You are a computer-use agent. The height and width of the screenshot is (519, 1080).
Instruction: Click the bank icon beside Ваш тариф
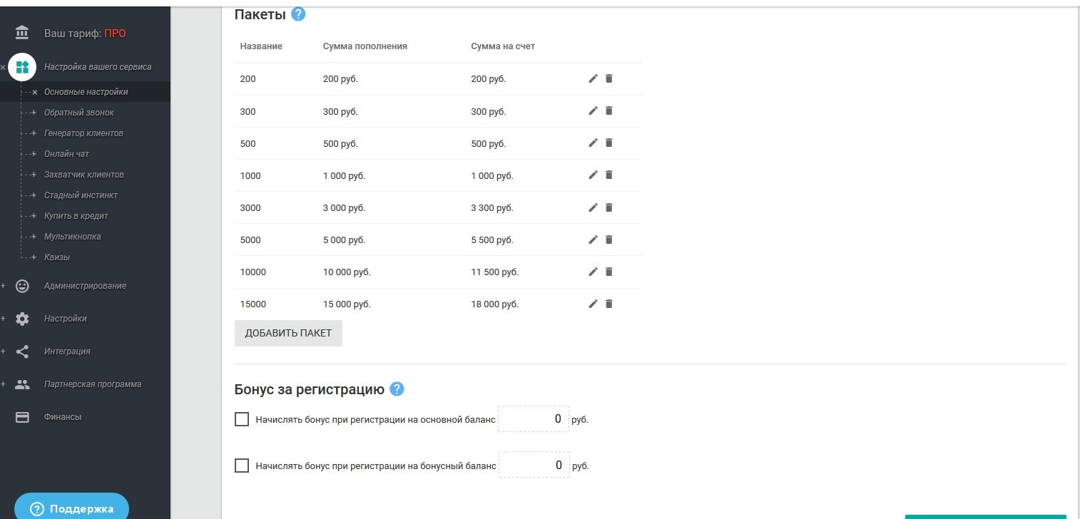22,33
